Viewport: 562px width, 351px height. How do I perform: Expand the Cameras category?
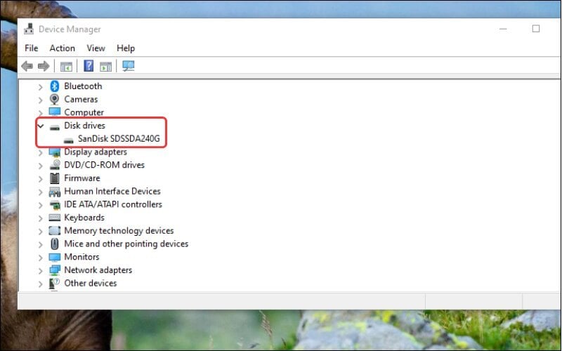click(41, 100)
